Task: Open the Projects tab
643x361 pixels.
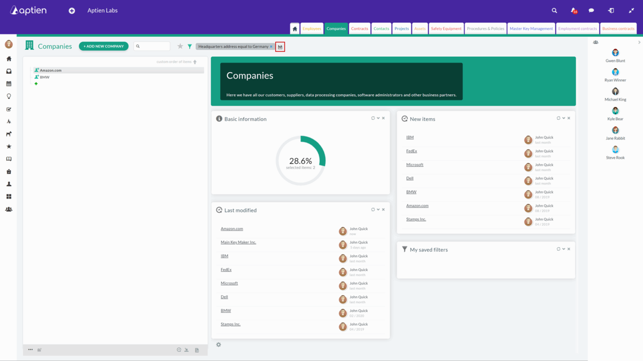Action: (401, 28)
